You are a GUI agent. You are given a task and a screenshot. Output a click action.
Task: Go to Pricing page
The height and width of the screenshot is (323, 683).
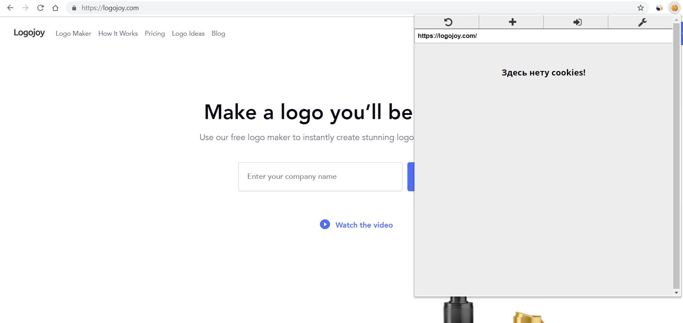pyautogui.click(x=155, y=33)
